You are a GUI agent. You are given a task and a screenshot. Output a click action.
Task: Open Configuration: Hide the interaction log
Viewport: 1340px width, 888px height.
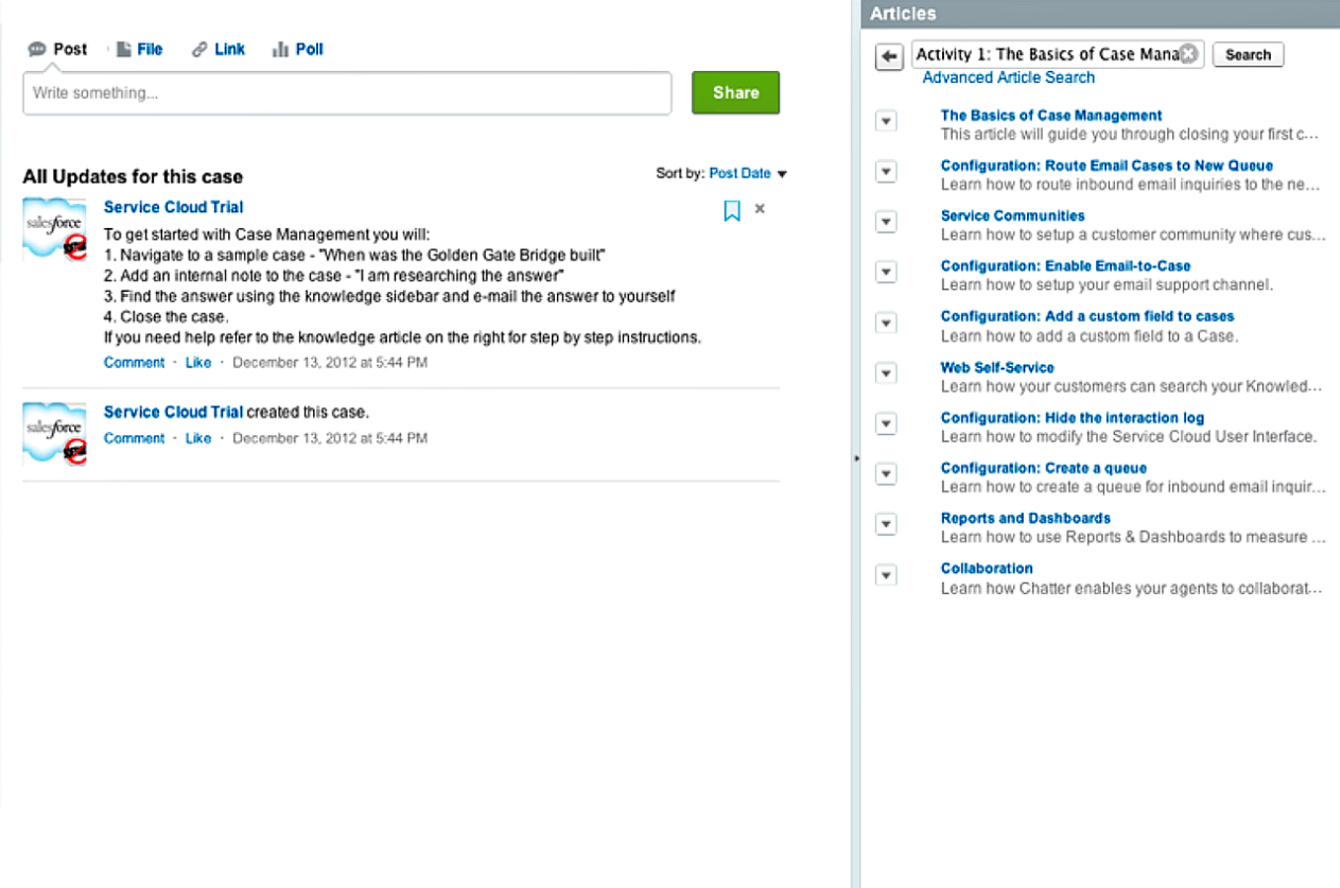pos(1072,417)
